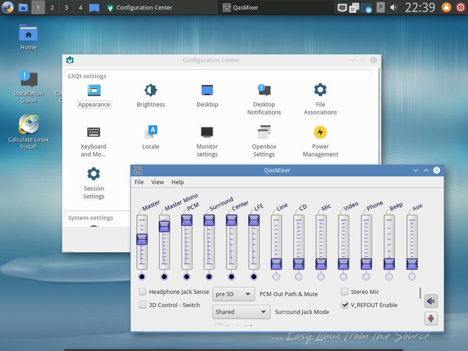Open the Installation Guide desktop icon
The image size is (468, 351).
pyautogui.click(x=28, y=86)
